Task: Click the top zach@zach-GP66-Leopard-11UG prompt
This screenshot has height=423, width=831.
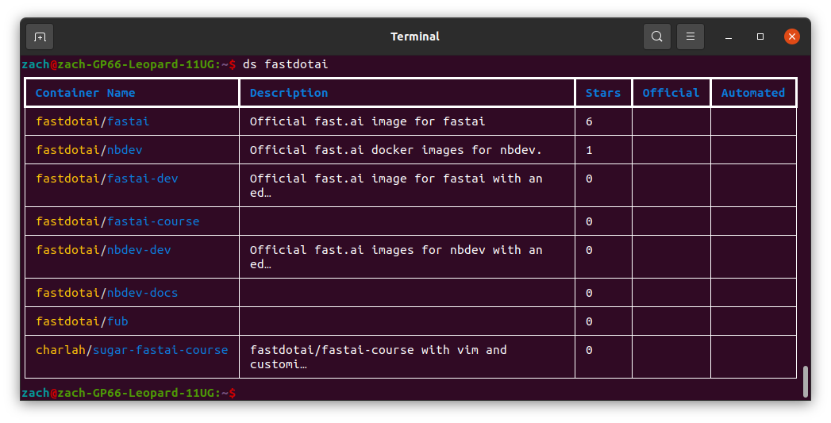Action: click(129, 64)
